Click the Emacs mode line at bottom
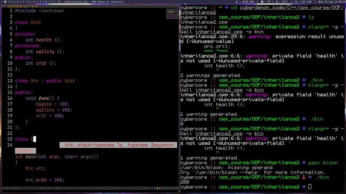 point(90,188)
